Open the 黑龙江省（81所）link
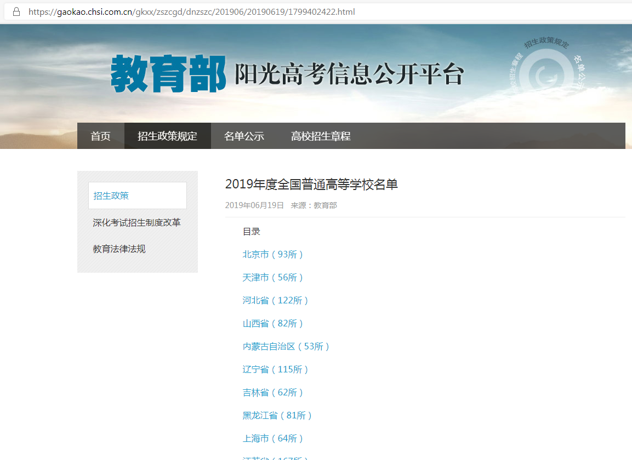Screen dimensions: 632x460 [277, 415]
